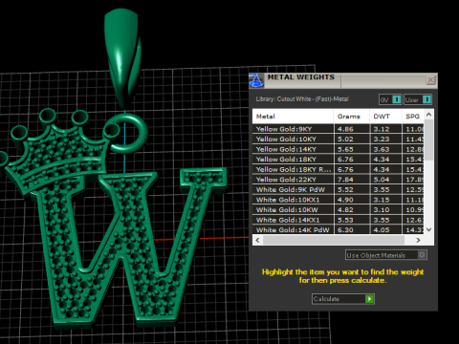Click the scroll right arrow of metal table
The width and height of the screenshot is (459, 344).
coord(419,240)
